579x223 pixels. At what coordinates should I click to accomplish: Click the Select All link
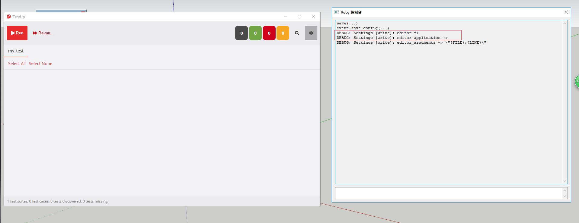tap(17, 64)
